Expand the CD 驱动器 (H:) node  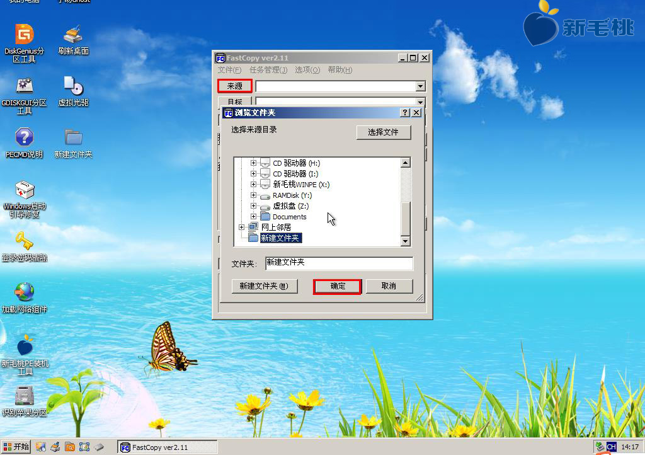pos(253,163)
